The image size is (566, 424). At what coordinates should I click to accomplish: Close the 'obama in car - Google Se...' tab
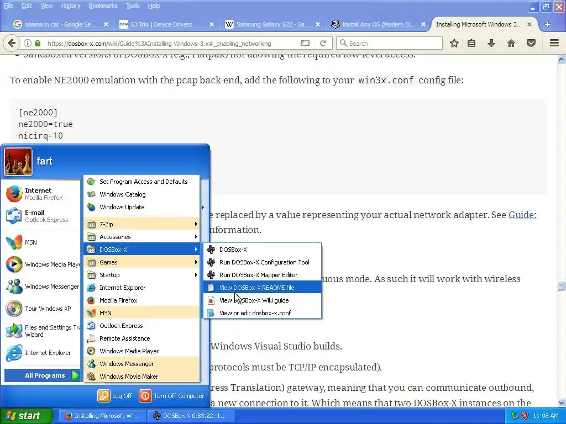click(106, 24)
